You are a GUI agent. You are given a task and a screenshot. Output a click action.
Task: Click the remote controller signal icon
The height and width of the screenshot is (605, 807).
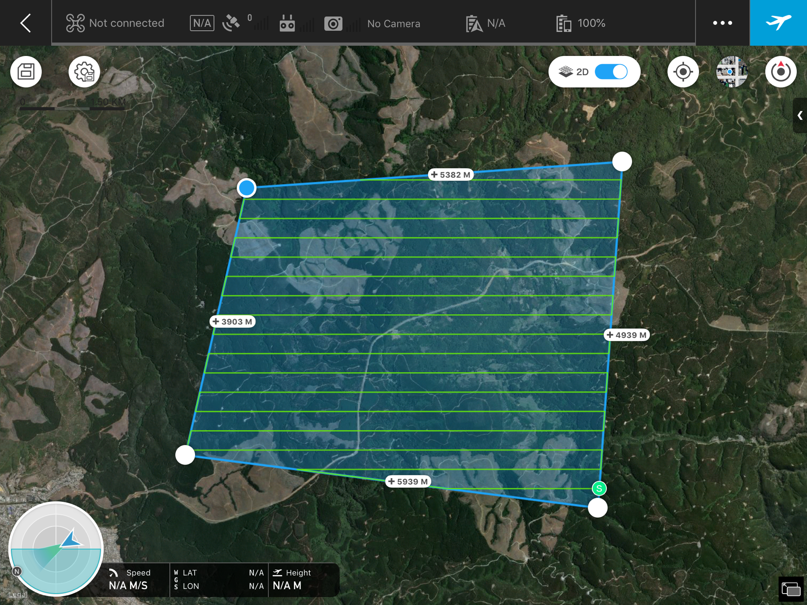287,24
